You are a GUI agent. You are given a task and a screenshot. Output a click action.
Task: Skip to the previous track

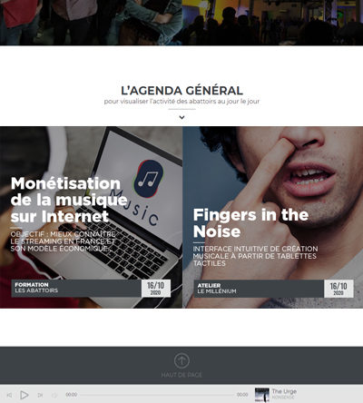pos(9,395)
